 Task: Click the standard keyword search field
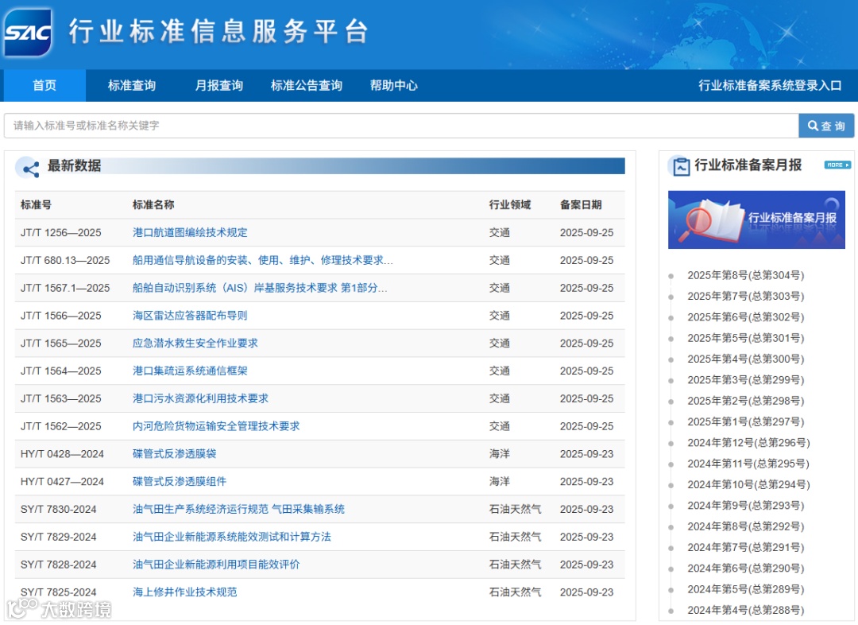[401, 126]
